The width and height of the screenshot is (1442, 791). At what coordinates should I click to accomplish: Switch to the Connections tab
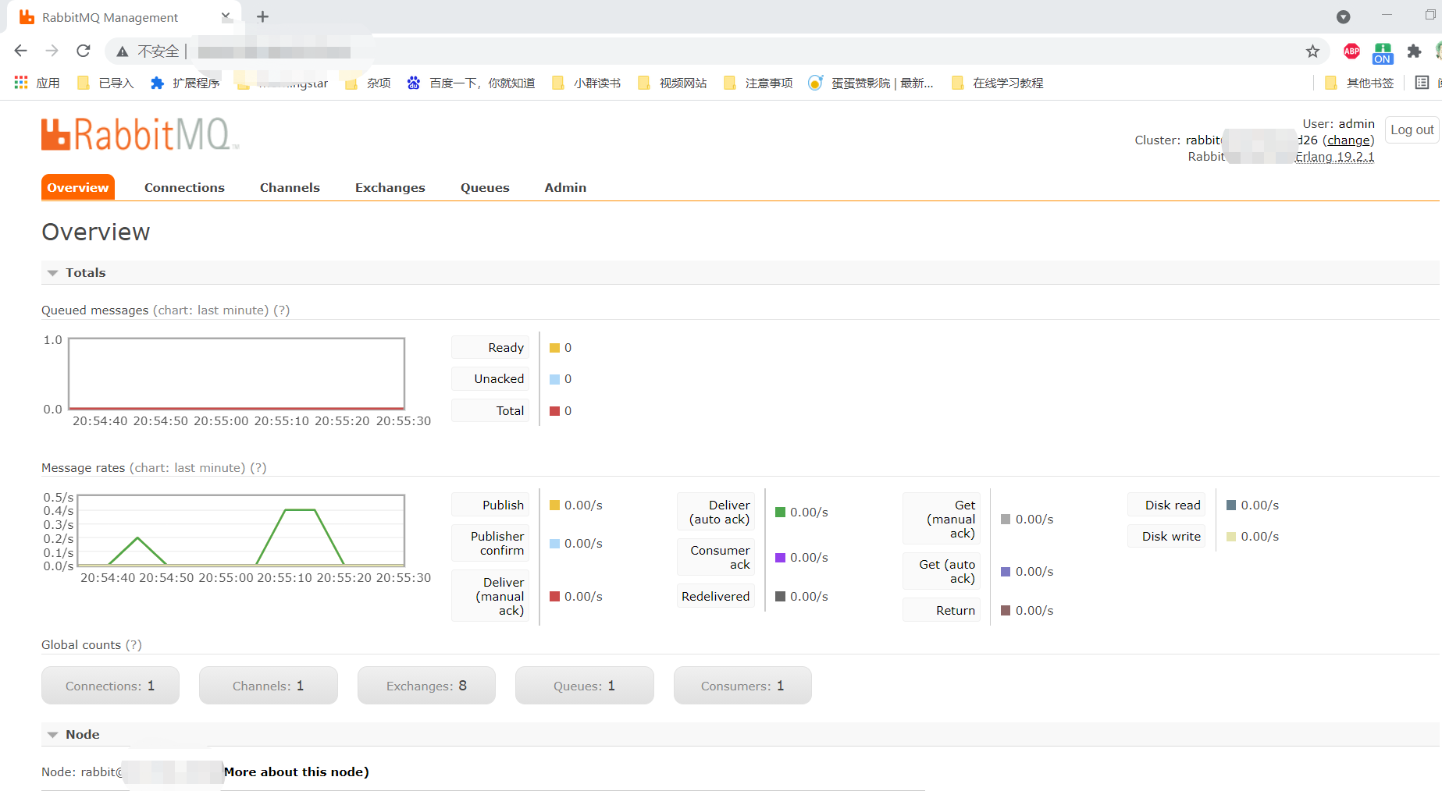pos(184,187)
